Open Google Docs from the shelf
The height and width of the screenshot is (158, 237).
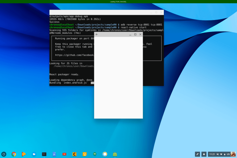54,154
